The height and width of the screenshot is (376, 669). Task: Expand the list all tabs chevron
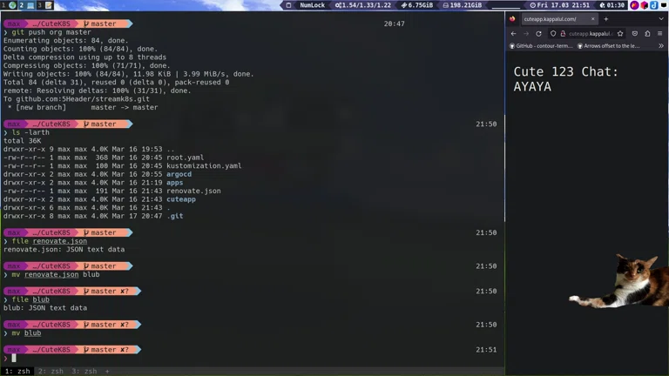(x=660, y=18)
